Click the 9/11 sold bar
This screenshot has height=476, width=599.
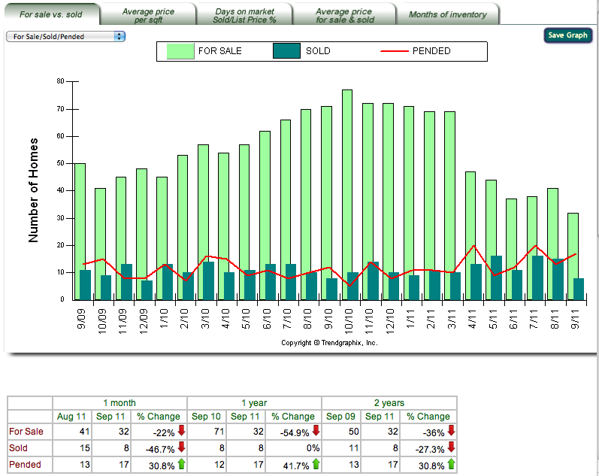point(579,289)
